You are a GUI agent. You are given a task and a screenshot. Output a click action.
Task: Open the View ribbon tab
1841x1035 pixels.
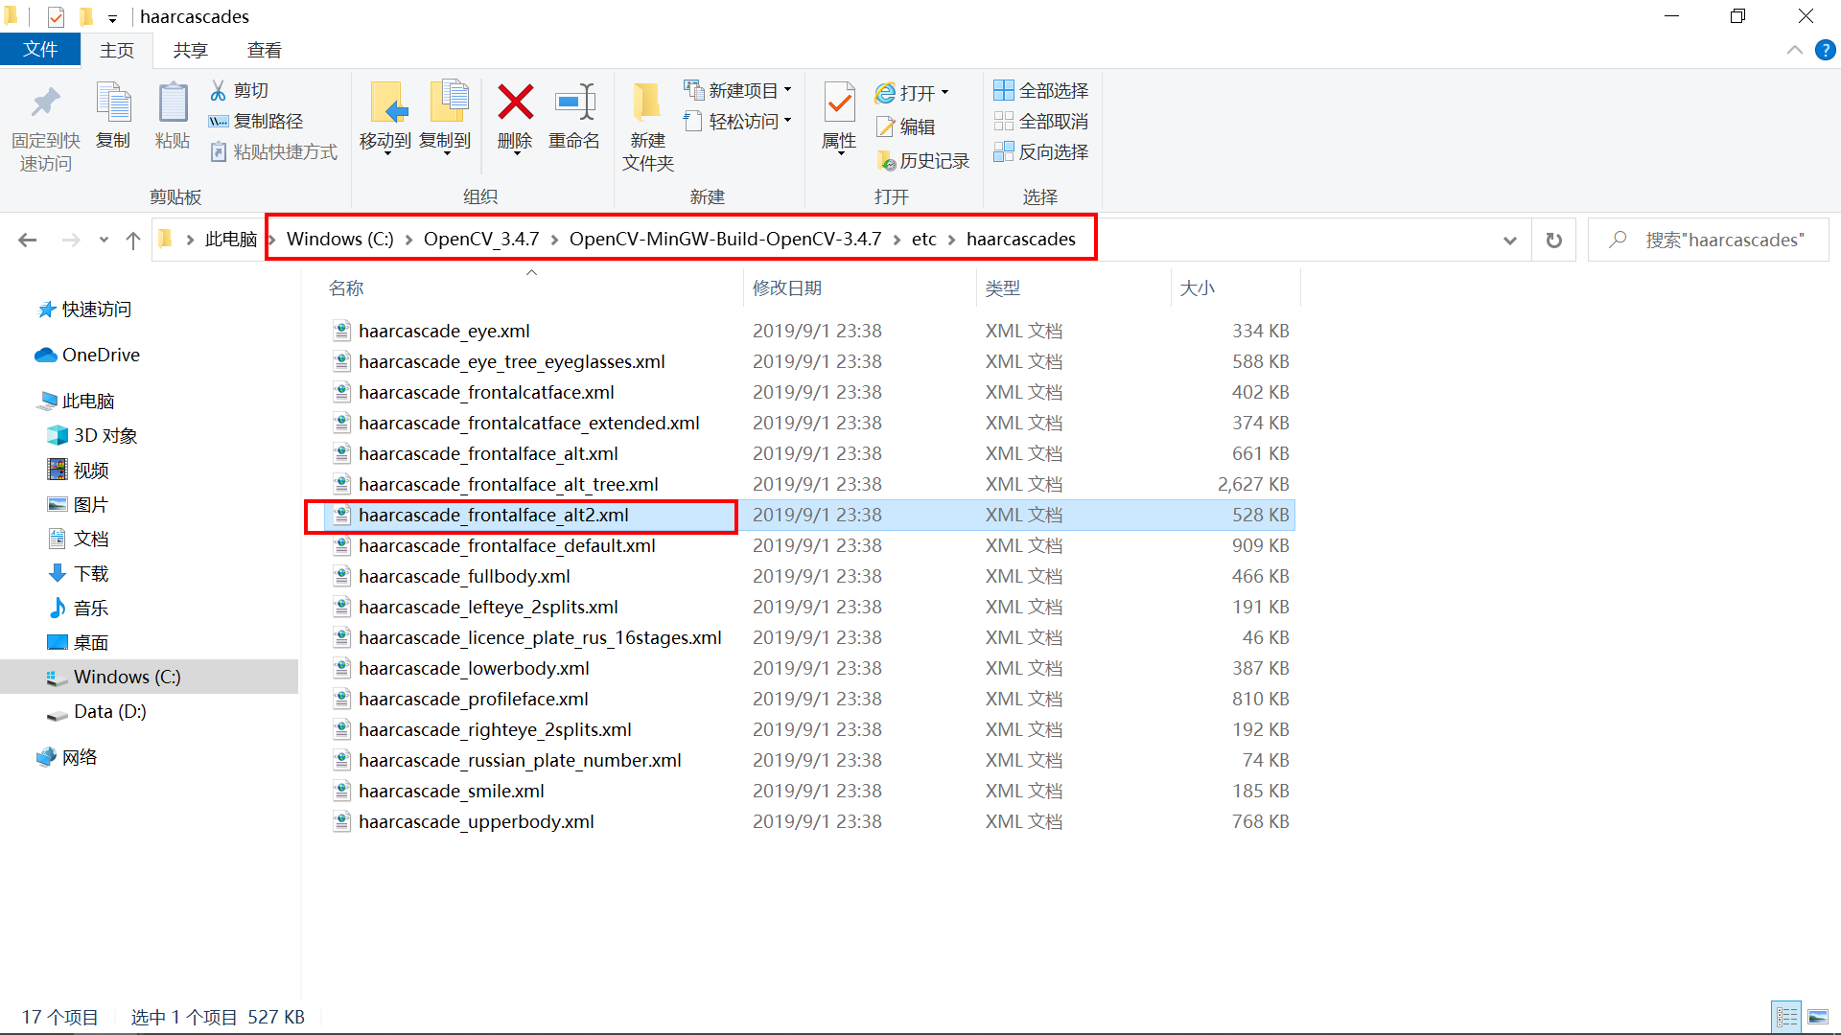click(x=264, y=50)
